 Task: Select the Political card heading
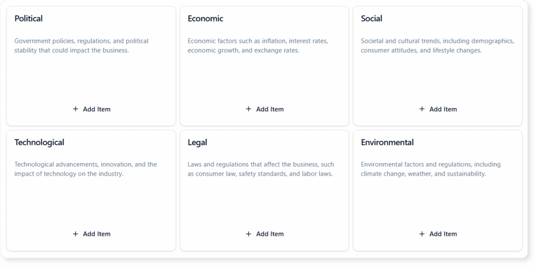pyautogui.click(x=29, y=19)
